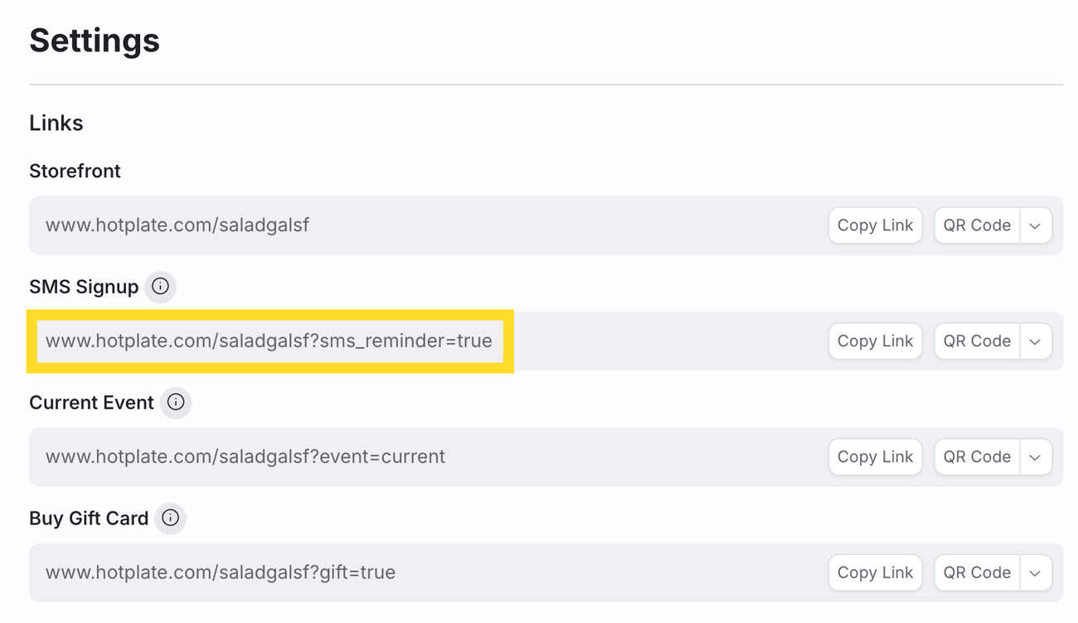Click the SMS Signup info icon

click(160, 287)
